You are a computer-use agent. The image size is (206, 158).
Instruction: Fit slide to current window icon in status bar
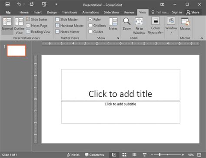[199, 155]
